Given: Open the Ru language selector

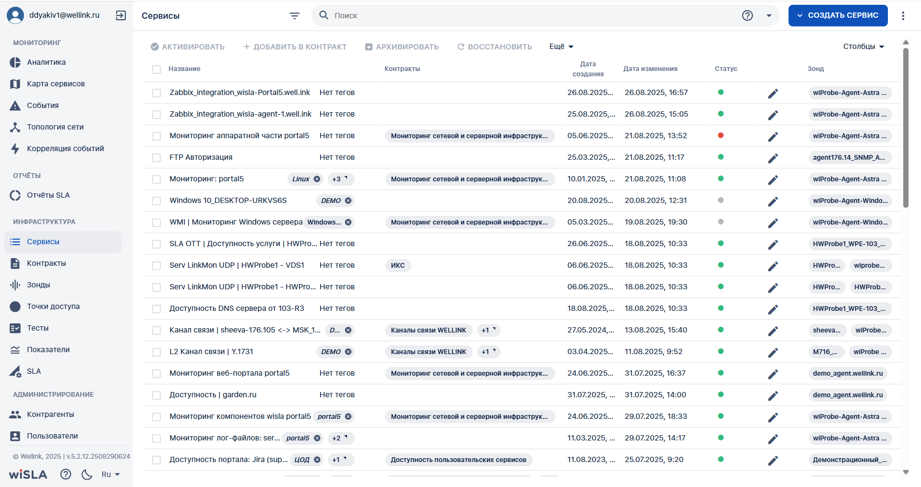Looking at the screenshot, I should (110, 474).
